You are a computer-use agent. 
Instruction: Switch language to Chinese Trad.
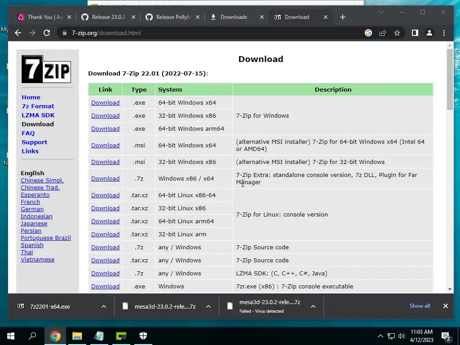[40, 187]
